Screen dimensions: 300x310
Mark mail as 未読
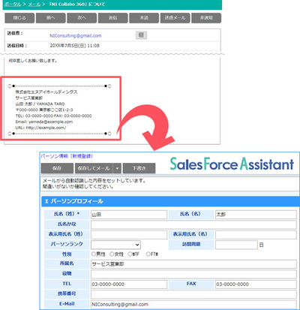tap(144, 18)
